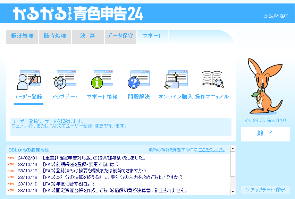Click the 操作マニュアル label text
The image size is (295, 199).
tap(212, 97)
